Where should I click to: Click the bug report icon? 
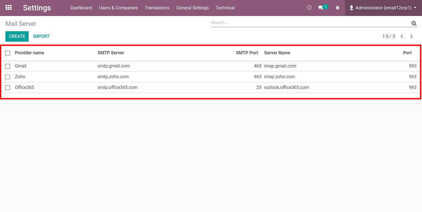pos(337,8)
